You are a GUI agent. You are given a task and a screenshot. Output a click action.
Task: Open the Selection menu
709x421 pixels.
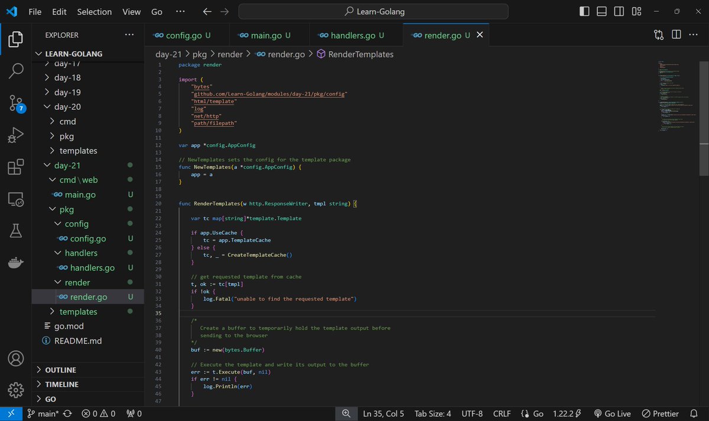pos(95,11)
